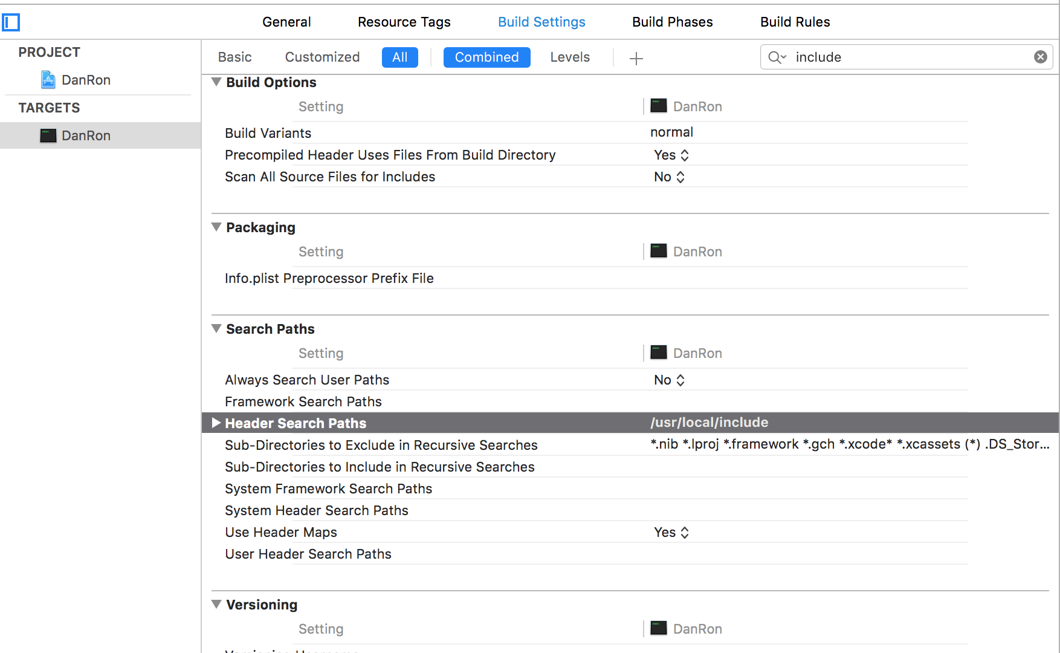Click the Search Paths section title

(x=270, y=329)
